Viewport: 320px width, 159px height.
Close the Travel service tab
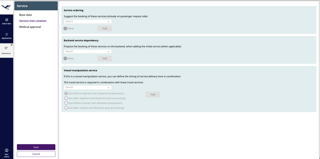12,45
